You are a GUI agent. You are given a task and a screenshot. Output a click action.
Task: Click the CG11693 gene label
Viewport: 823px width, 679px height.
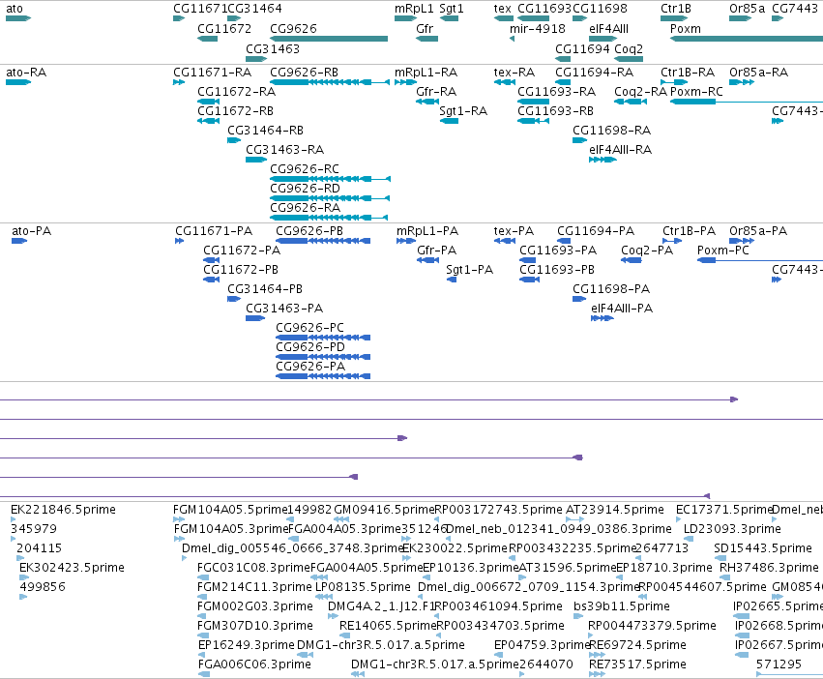(544, 9)
